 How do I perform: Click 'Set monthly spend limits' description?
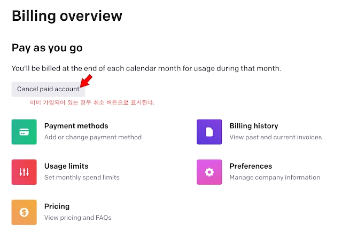(82, 178)
